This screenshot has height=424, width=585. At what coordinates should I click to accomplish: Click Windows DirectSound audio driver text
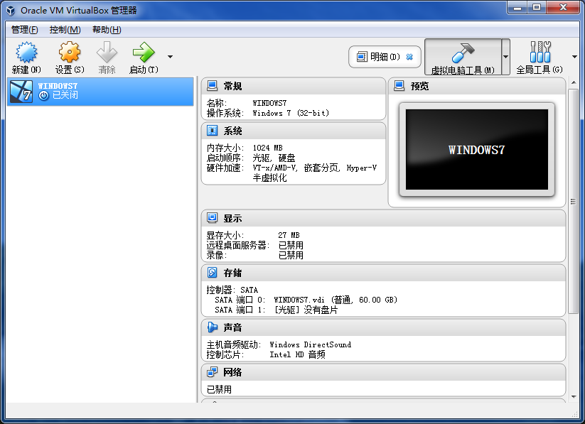coord(311,344)
